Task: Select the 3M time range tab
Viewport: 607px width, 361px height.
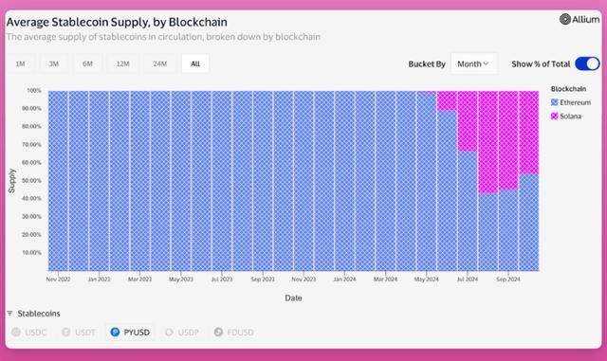Action: [54, 63]
